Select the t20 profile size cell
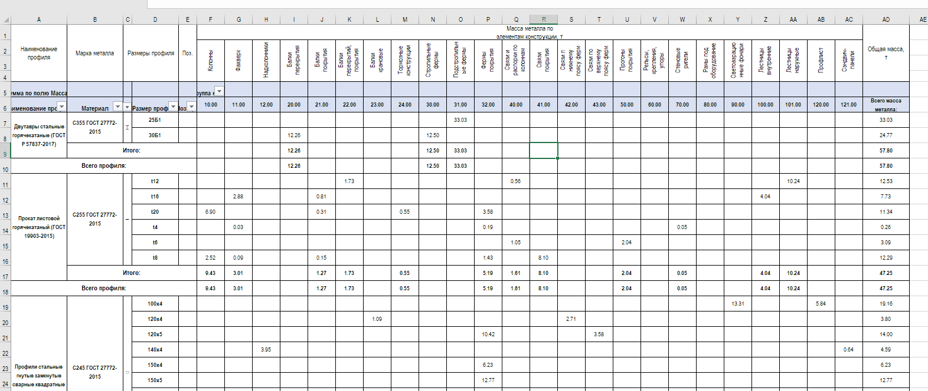 click(155, 212)
